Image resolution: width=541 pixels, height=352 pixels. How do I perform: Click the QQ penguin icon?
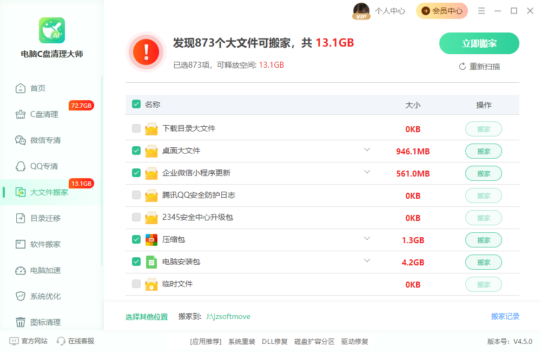coord(21,166)
